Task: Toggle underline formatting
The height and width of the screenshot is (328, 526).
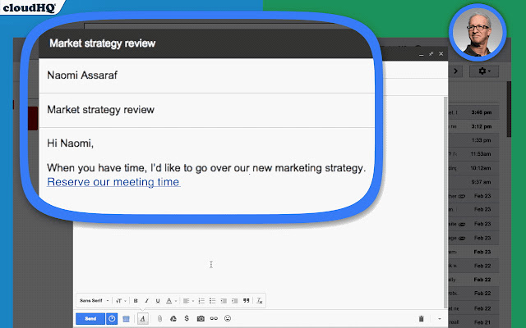Action: coord(158,301)
